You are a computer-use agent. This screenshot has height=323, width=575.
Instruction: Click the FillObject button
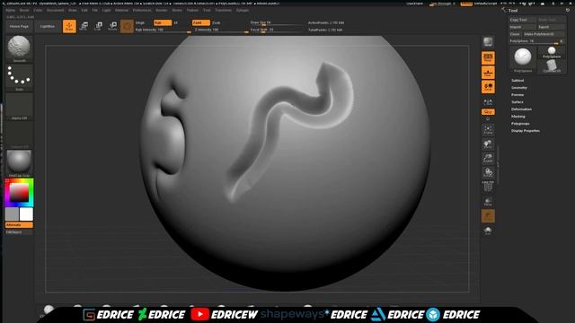(x=19, y=232)
